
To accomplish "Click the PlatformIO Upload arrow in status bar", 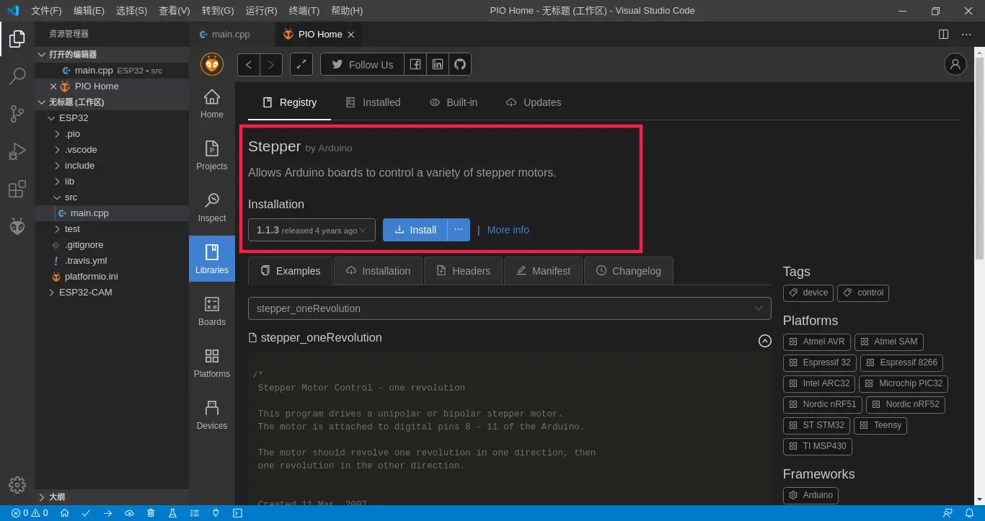I will click(x=107, y=513).
